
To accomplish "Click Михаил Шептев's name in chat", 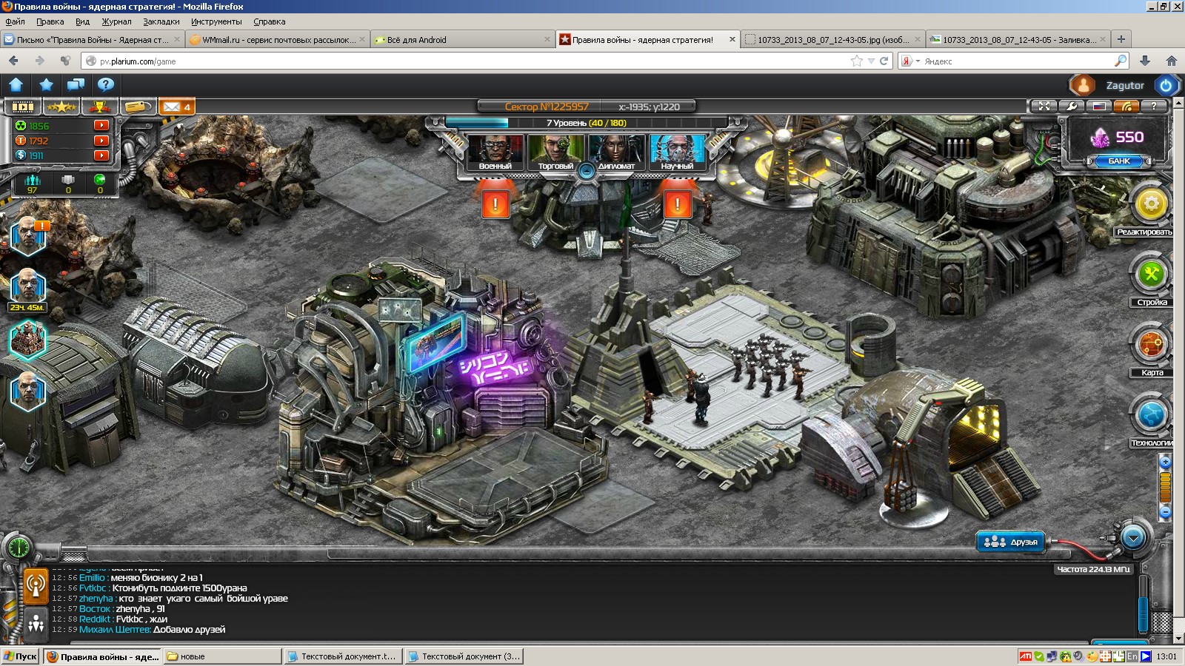I will pos(115,630).
